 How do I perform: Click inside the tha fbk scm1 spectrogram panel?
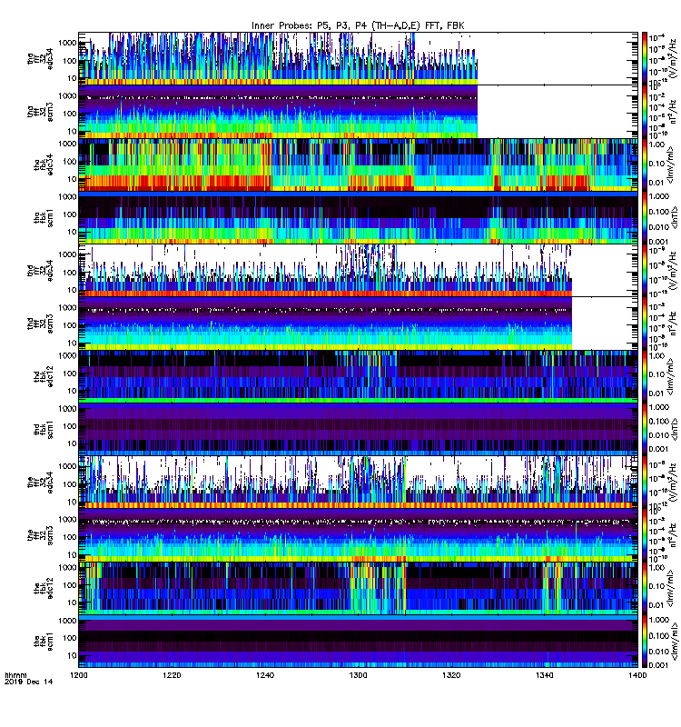pyautogui.click(x=358, y=218)
